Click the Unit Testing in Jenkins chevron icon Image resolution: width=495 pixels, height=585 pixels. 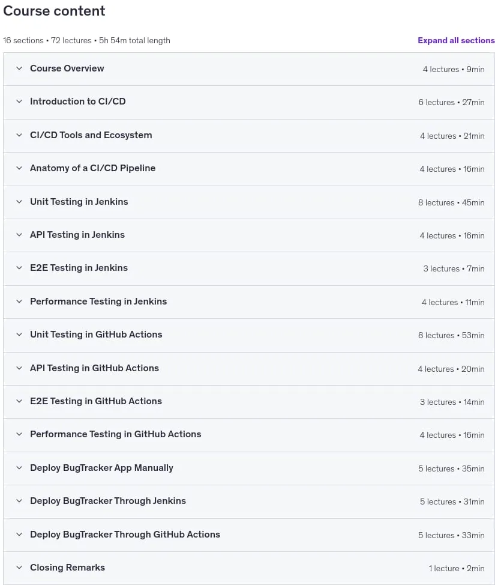[19, 202]
